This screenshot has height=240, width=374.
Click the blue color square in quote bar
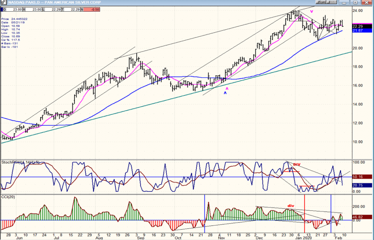(2, 9)
